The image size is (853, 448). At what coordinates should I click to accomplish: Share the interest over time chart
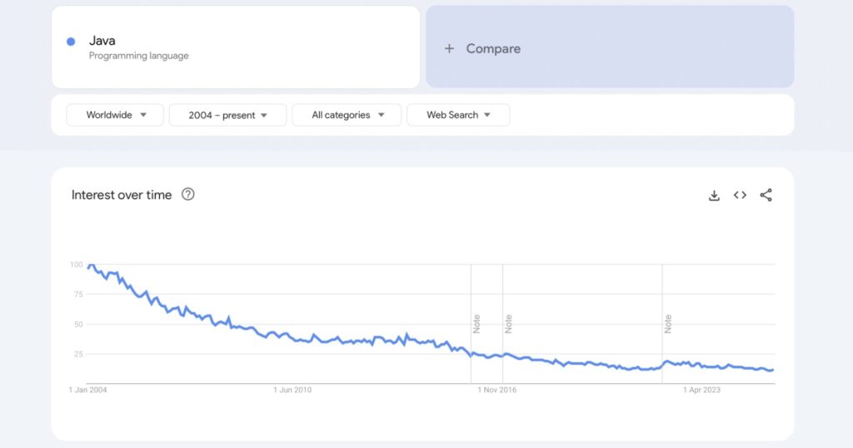coord(766,196)
